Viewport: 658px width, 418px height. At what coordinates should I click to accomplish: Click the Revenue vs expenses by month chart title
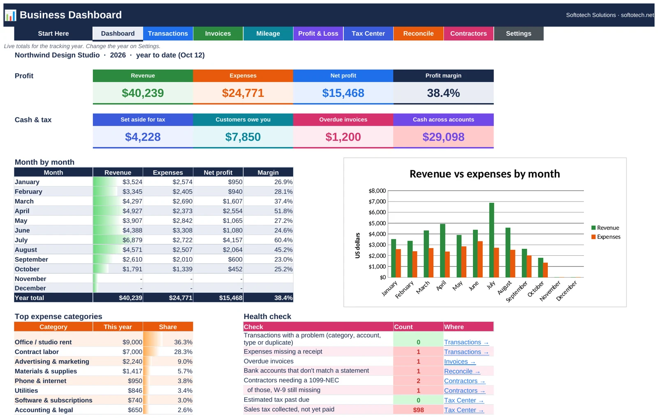point(484,174)
